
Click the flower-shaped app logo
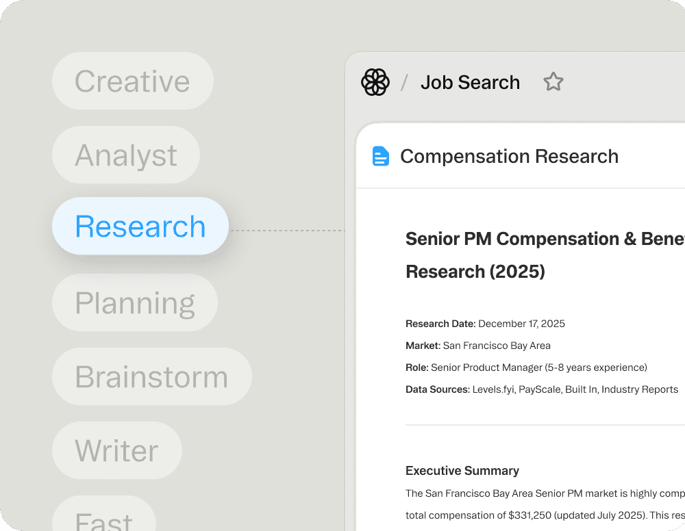(x=375, y=83)
